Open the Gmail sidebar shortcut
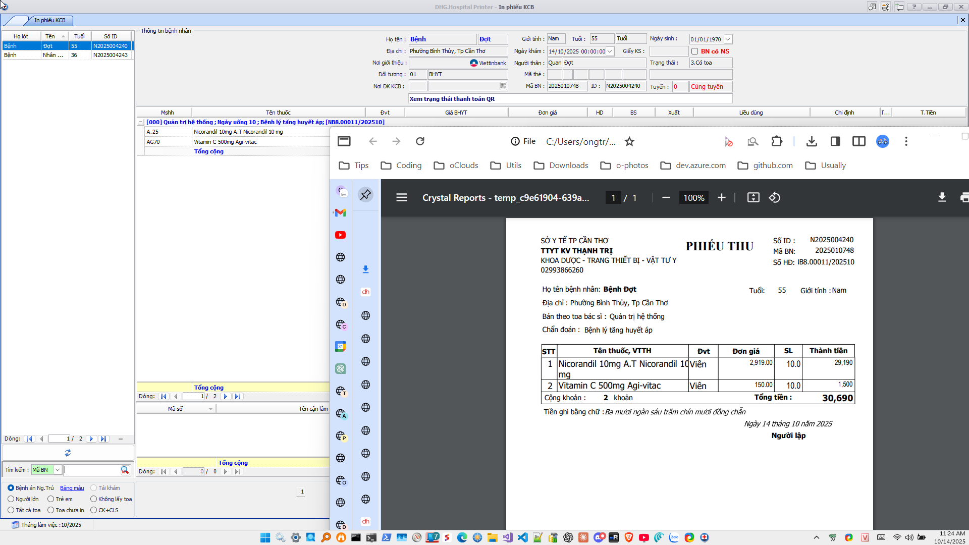This screenshot has width=969, height=545. click(341, 212)
